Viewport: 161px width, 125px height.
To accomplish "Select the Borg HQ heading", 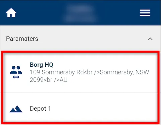I will [42, 65].
